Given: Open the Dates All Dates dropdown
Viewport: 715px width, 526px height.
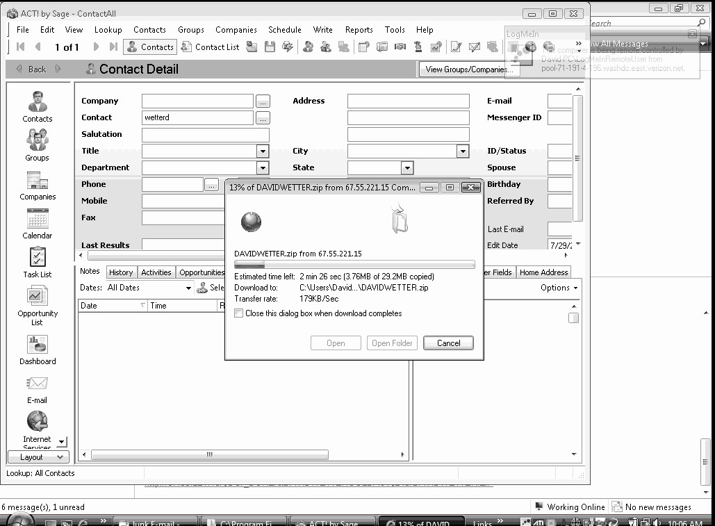Looking at the screenshot, I should pyautogui.click(x=149, y=288).
